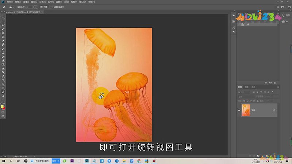Select the Path Selection tool

(3, 84)
